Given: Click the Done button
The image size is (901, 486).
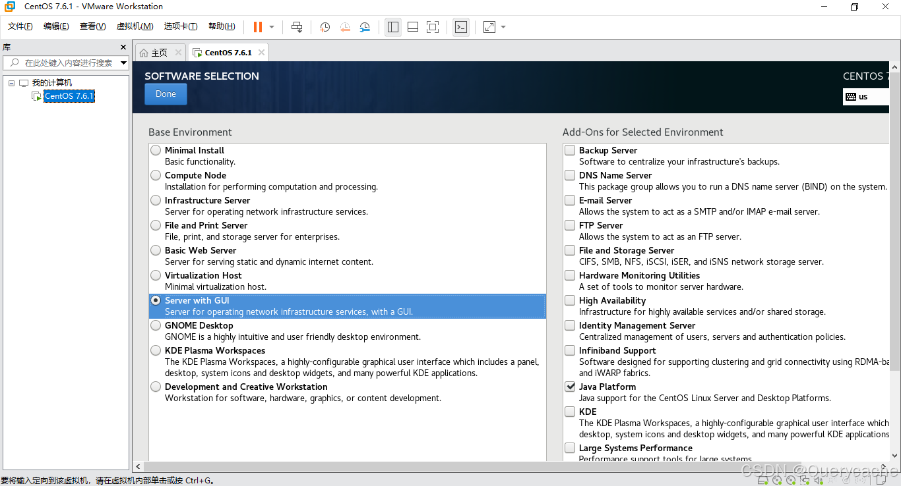Looking at the screenshot, I should [x=166, y=94].
